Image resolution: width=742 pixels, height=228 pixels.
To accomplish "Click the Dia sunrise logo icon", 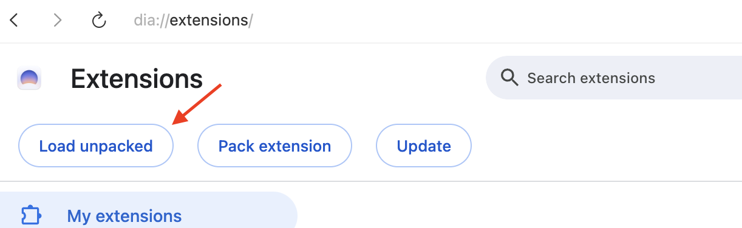I will point(29,79).
